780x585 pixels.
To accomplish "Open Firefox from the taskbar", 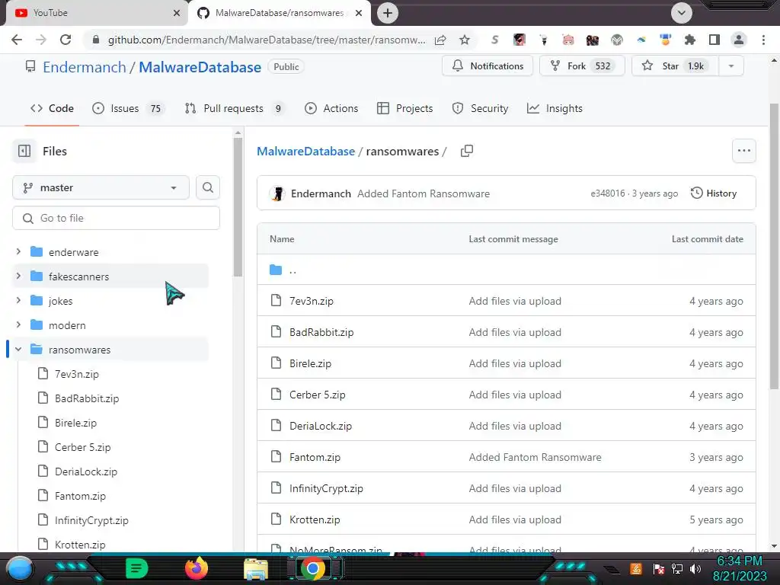I will pos(197,568).
